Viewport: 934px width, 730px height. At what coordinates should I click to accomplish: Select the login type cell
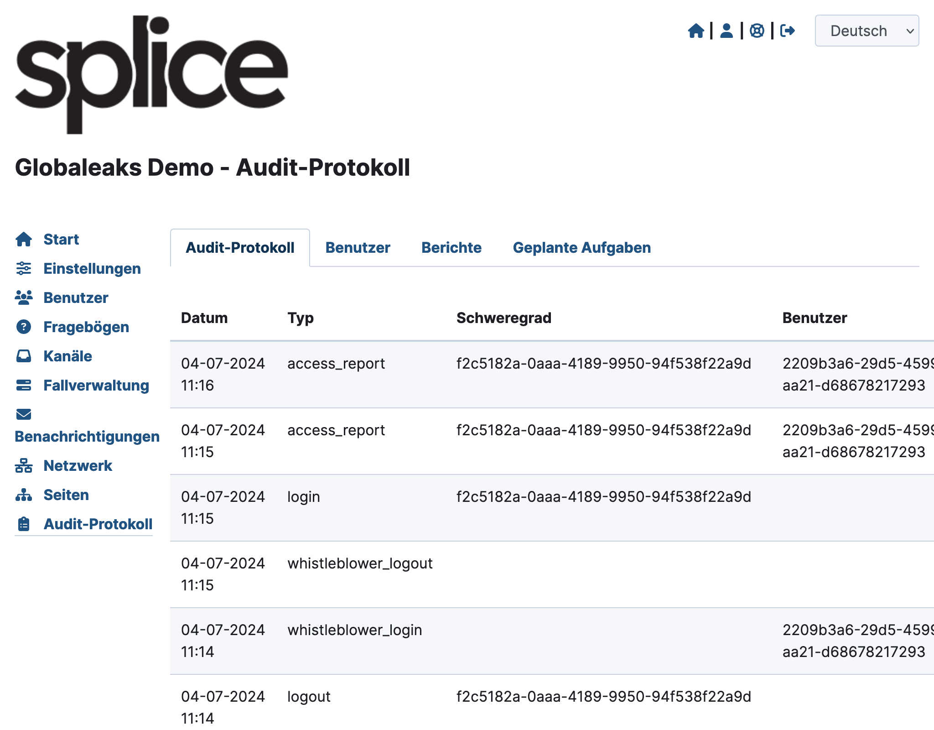304,497
